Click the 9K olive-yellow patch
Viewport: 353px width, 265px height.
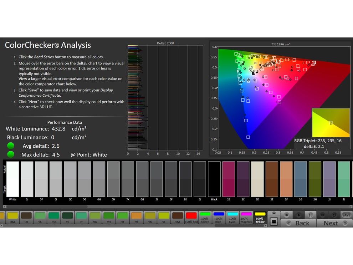pos(150,218)
